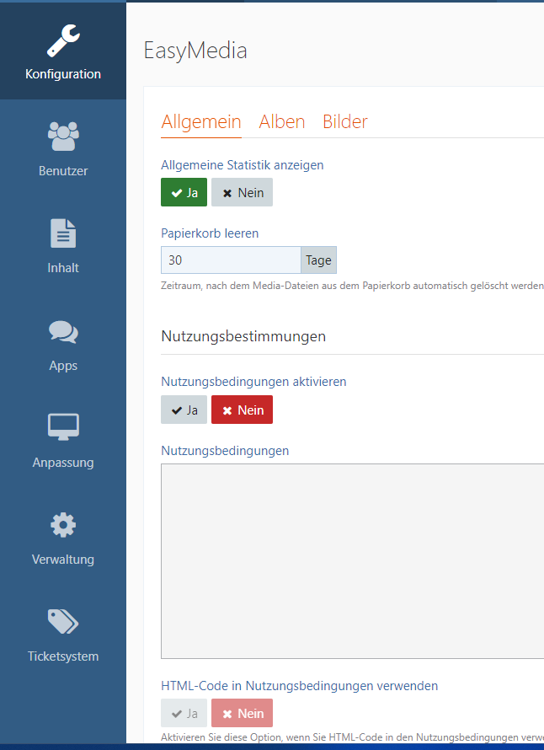Choose Ja for HTML-Code in Nutzungsbedingungen
544x750 pixels.
point(184,714)
